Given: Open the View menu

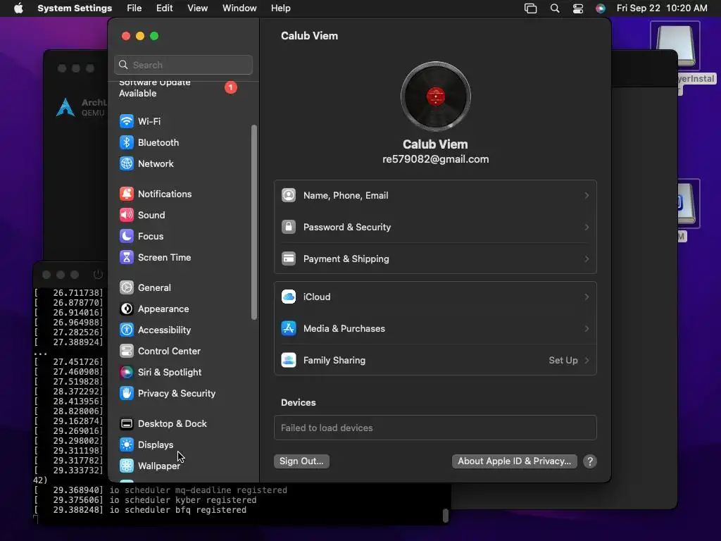Looking at the screenshot, I should [197, 8].
